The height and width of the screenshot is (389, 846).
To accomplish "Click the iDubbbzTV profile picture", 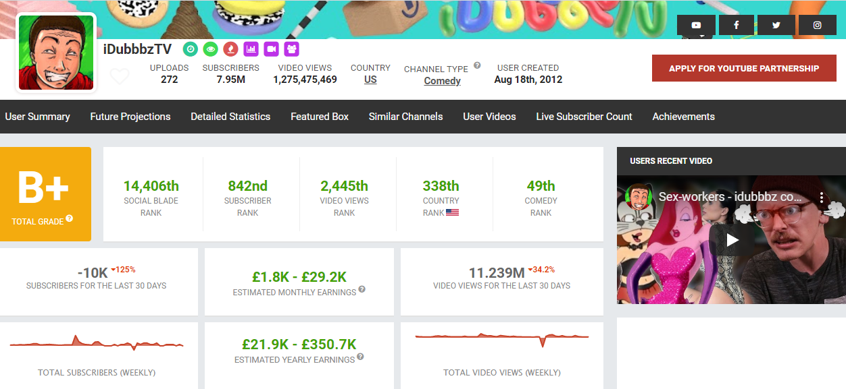I will click(x=56, y=53).
